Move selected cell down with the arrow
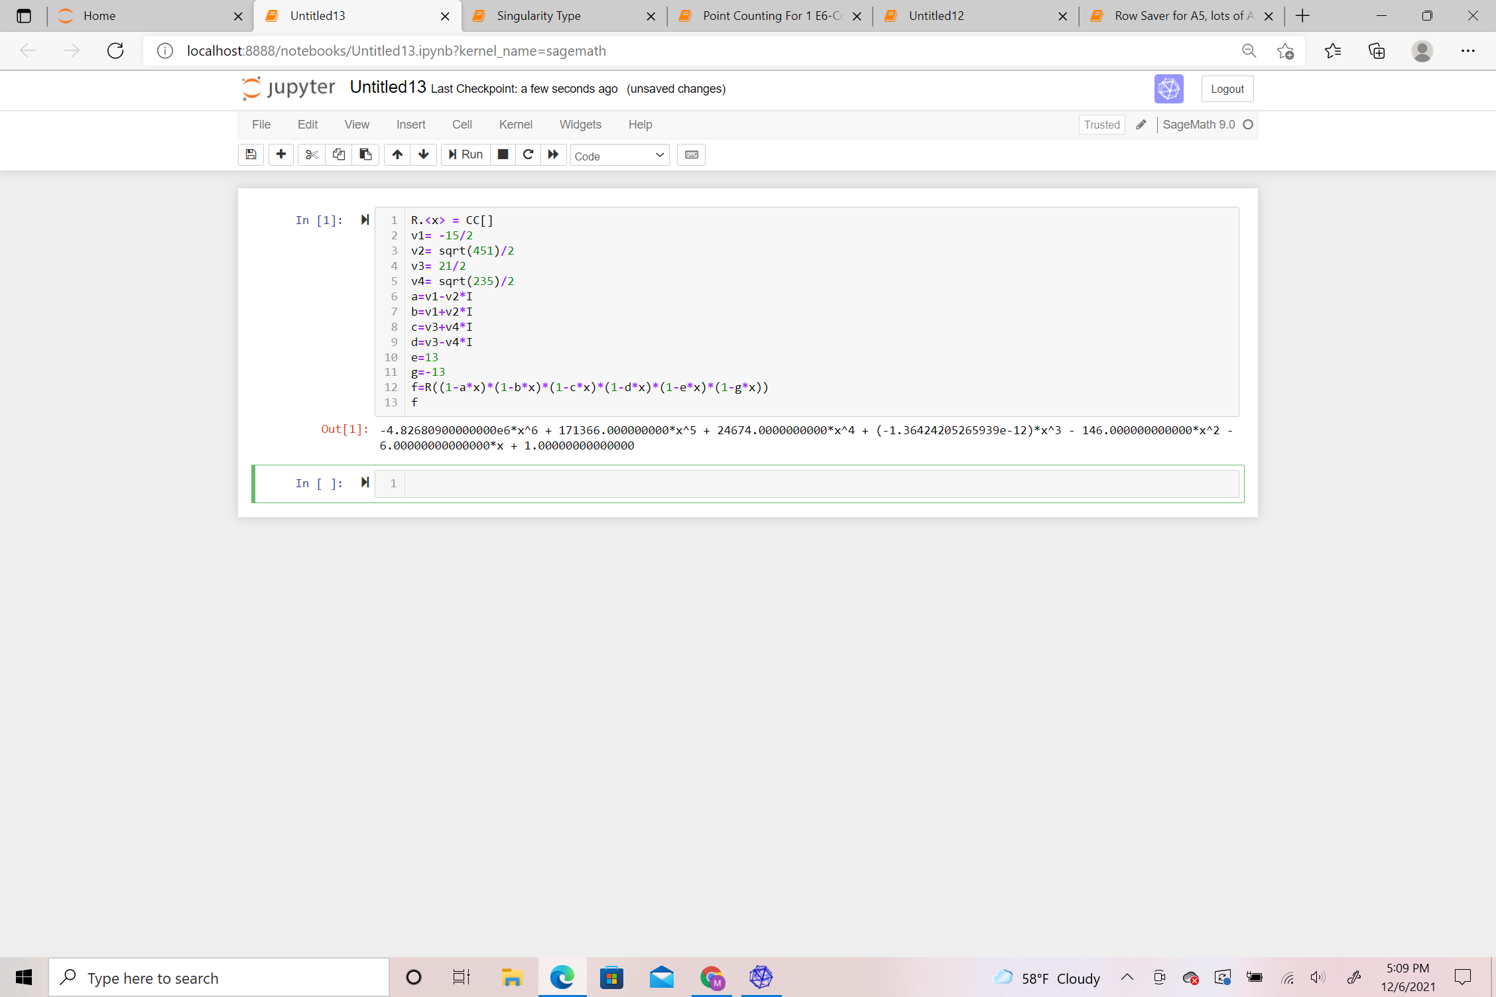Screen dimensions: 1496x997 click(424, 154)
